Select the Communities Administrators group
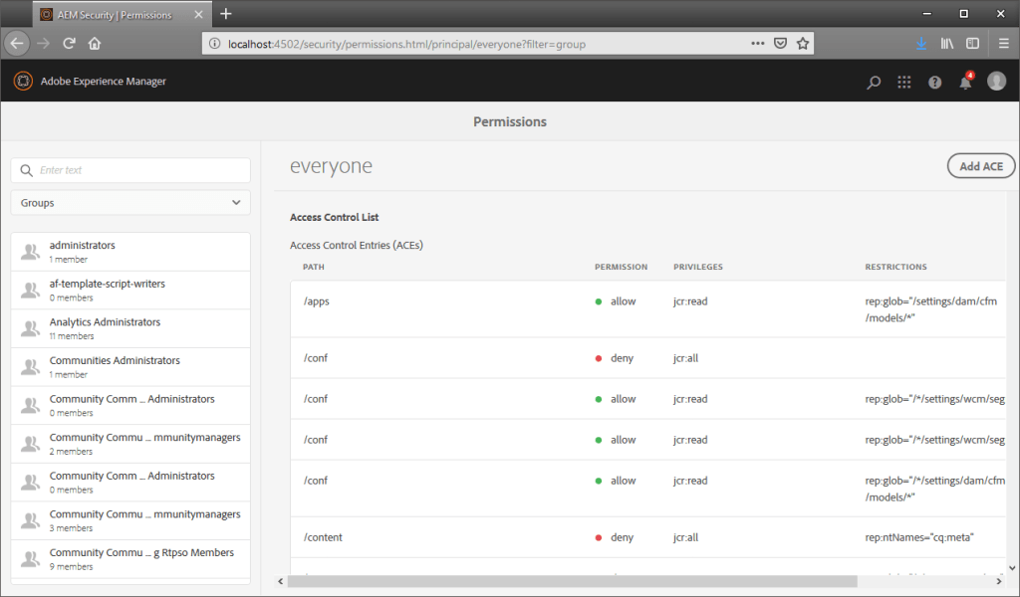Image resolution: width=1020 pixels, height=597 pixels. pyautogui.click(x=130, y=366)
